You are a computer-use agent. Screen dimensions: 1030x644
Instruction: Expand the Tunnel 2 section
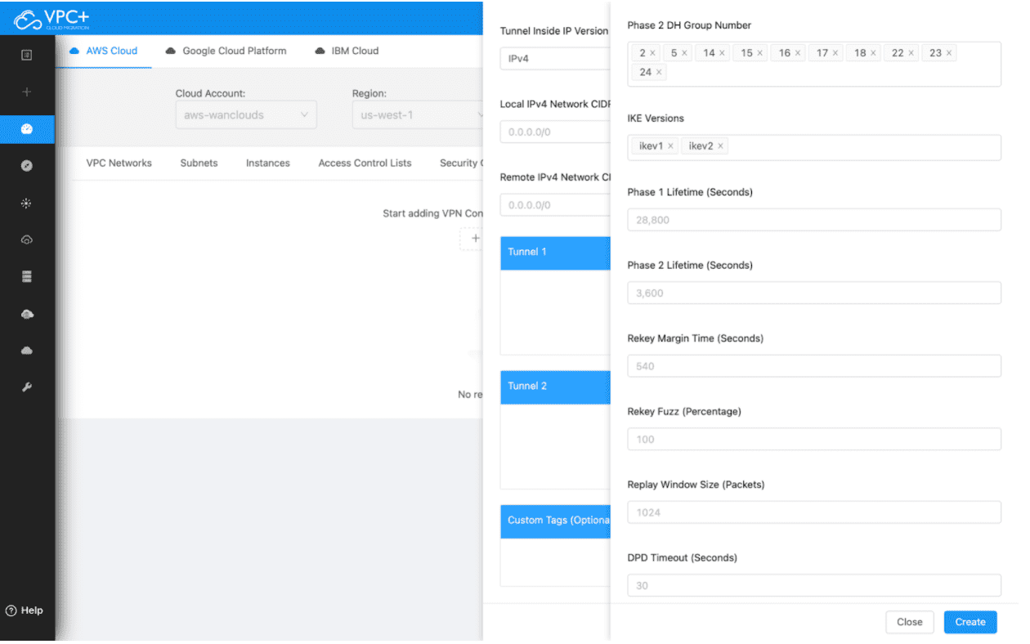555,387
